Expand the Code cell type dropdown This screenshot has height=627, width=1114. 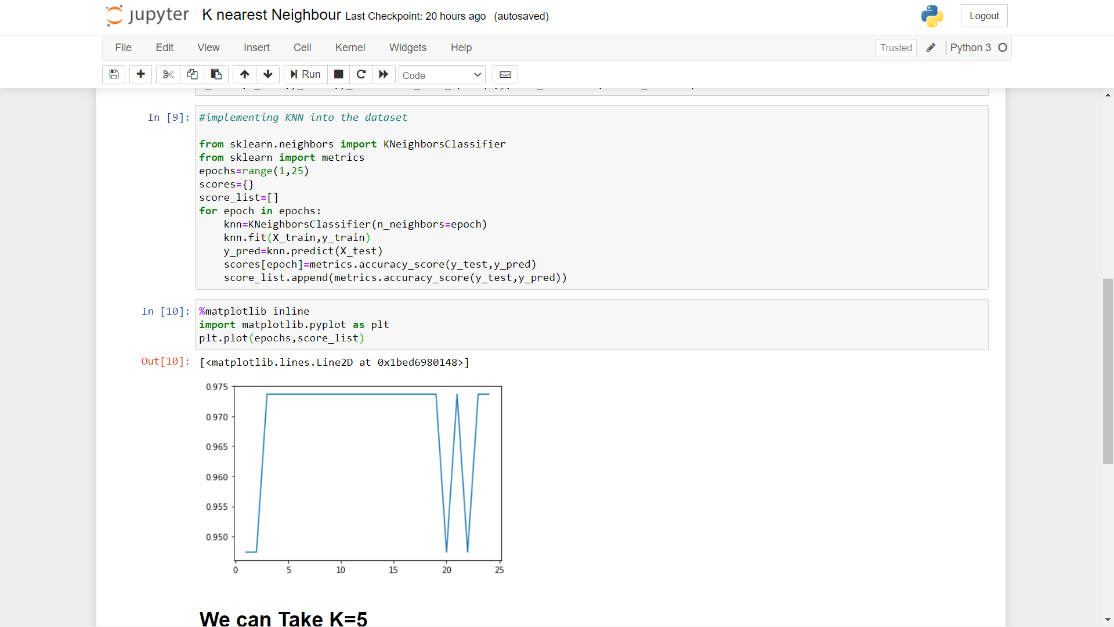pos(442,75)
